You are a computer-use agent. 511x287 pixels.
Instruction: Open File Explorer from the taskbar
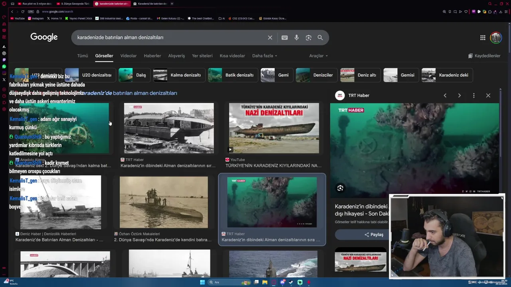pyautogui.click(x=265, y=282)
